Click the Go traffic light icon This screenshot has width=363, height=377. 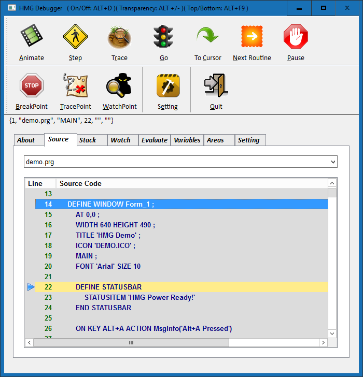[163, 37]
